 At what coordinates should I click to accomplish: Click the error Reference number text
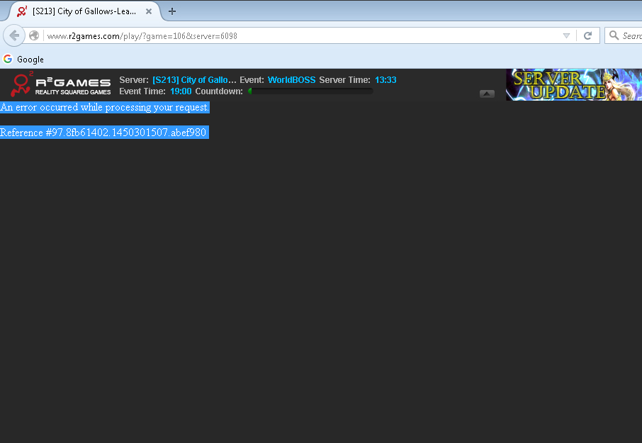[x=103, y=133]
